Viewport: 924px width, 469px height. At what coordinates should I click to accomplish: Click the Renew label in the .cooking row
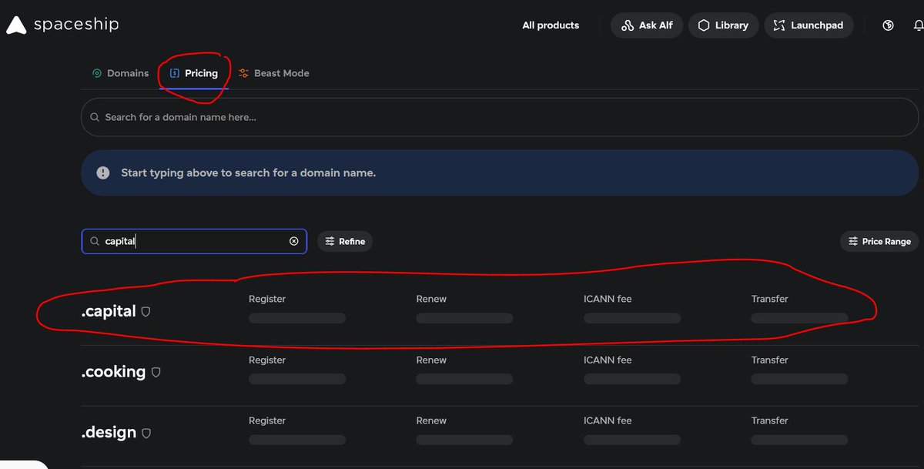[431, 360]
